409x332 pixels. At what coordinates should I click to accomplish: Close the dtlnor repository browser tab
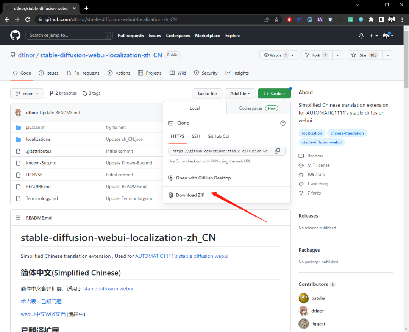[x=74, y=8]
